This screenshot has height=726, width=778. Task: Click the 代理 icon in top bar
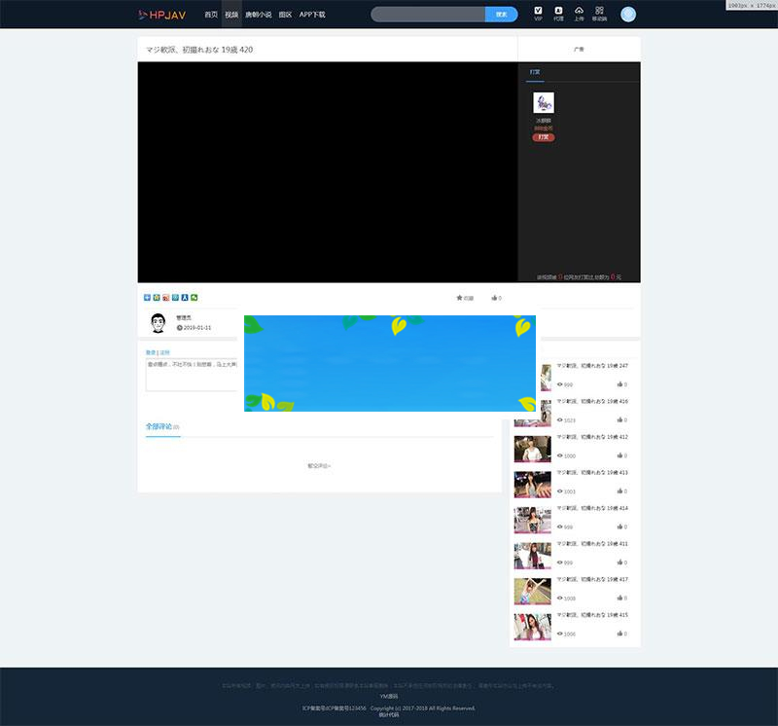pos(558,13)
